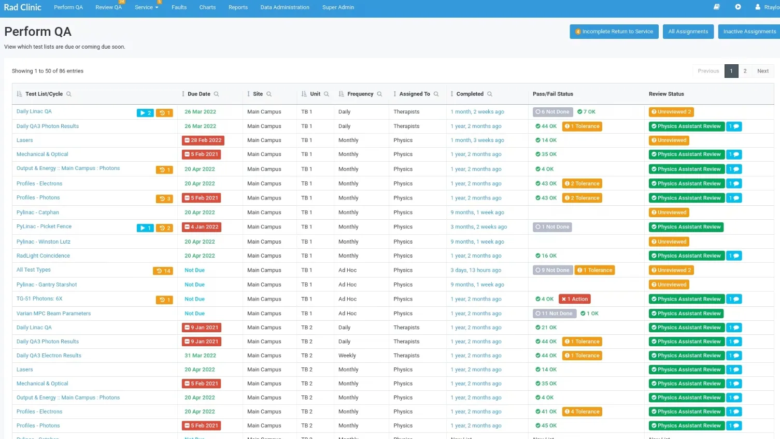Open PyLinac - Picket Fence test list
This screenshot has width=780, height=439.
[x=44, y=226]
